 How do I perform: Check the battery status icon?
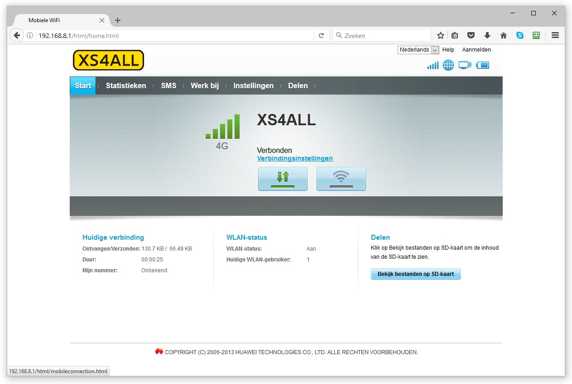pos(482,65)
